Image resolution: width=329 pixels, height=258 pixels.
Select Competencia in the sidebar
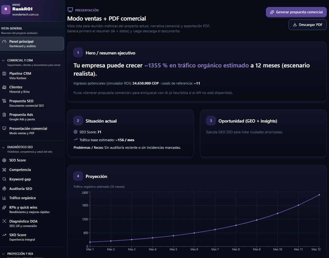coord(32,170)
